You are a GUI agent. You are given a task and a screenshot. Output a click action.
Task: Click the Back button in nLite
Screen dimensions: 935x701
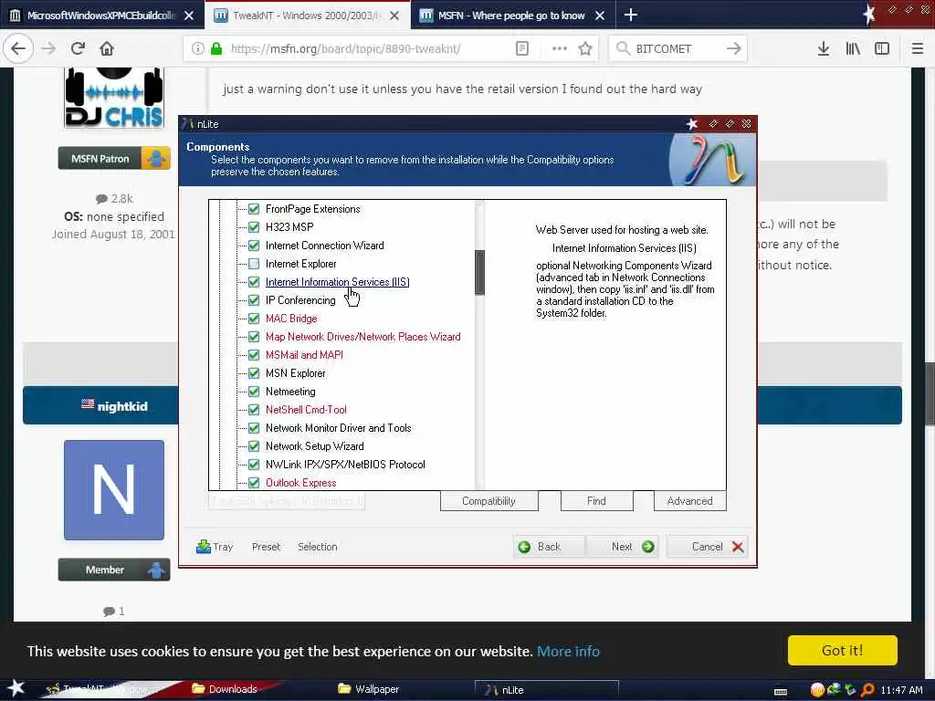click(x=549, y=547)
